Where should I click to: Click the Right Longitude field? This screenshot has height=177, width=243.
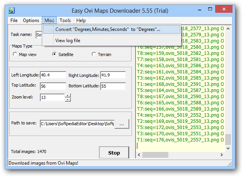[x=113, y=75]
